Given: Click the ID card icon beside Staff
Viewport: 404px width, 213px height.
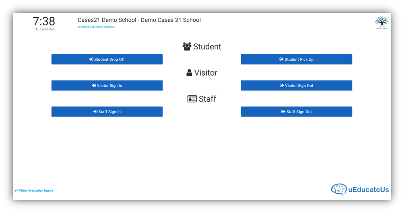Looking at the screenshot, I should pyautogui.click(x=192, y=99).
